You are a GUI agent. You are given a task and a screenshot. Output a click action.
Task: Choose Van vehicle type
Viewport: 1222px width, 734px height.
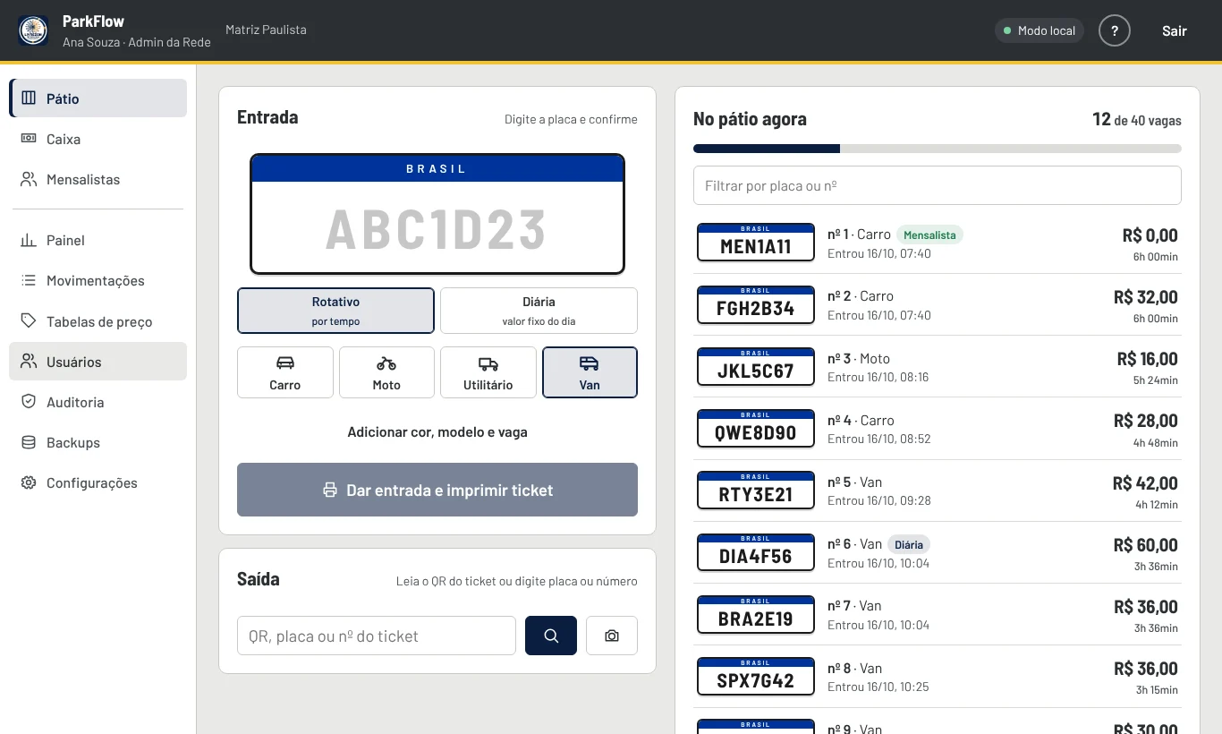[x=590, y=372]
